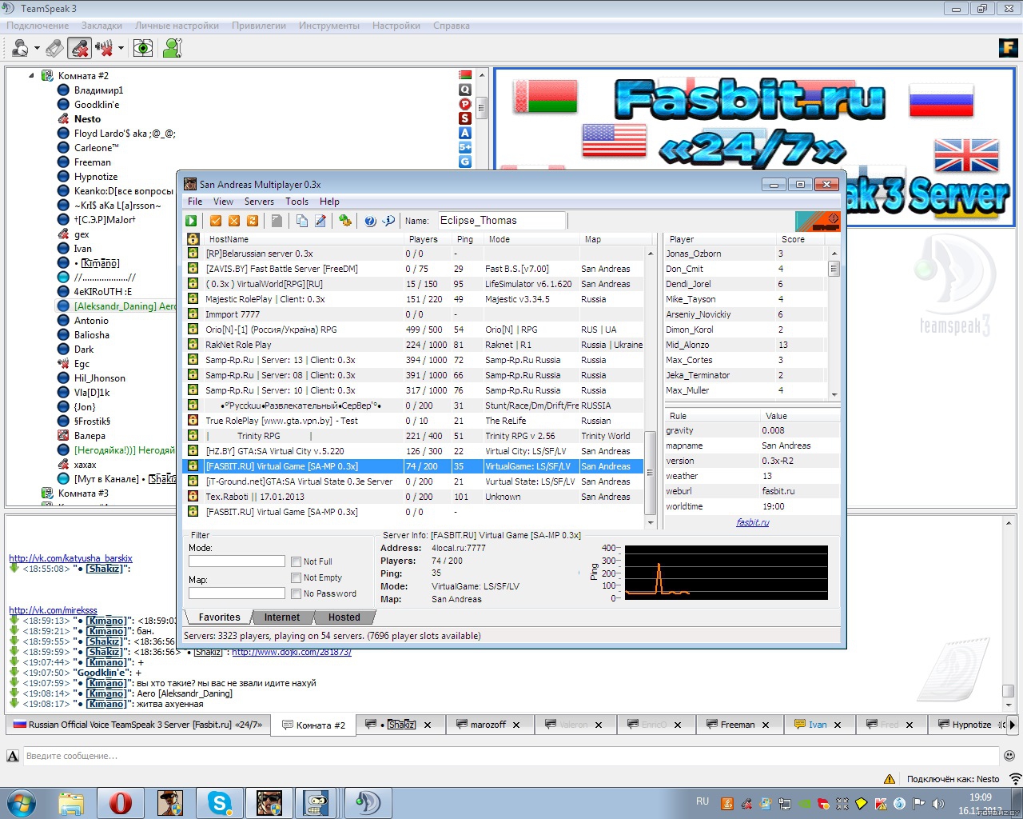Click the Mode filter input field

pyautogui.click(x=237, y=561)
